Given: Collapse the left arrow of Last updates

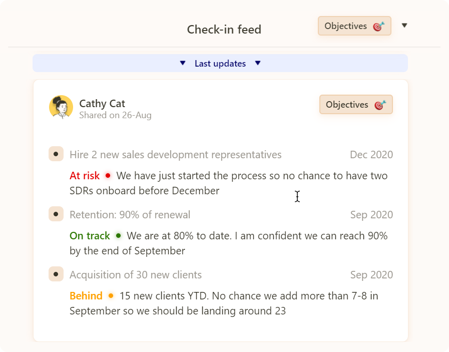Looking at the screenshot, I should click(x=183, y=63).
